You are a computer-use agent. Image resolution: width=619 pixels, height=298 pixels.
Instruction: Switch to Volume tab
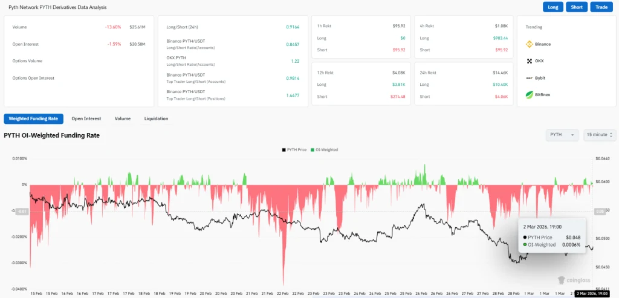pos(123,118)
